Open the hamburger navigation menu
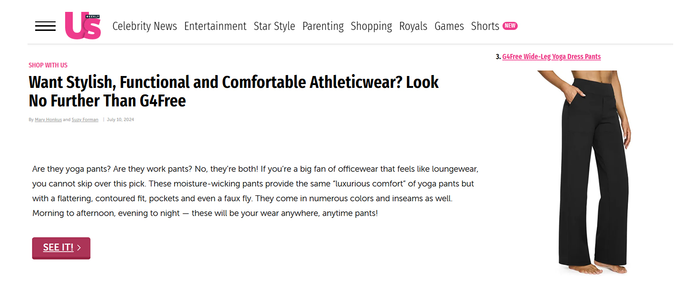 [45, 26]
